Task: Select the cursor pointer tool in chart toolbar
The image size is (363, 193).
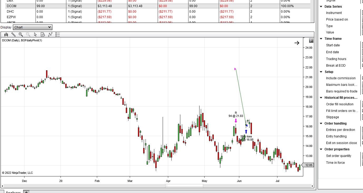Action: 36,34
